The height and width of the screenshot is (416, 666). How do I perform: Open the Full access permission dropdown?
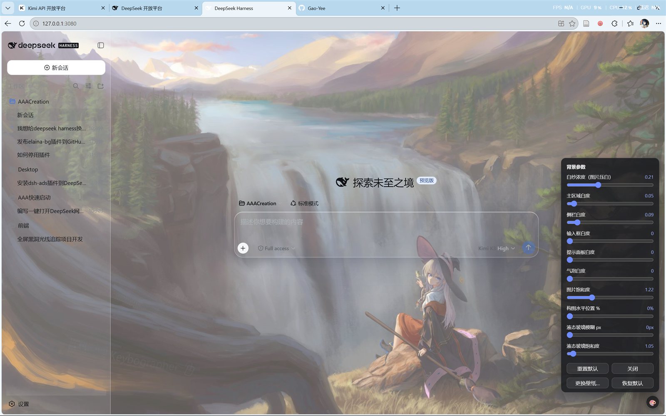click(276, 248)
